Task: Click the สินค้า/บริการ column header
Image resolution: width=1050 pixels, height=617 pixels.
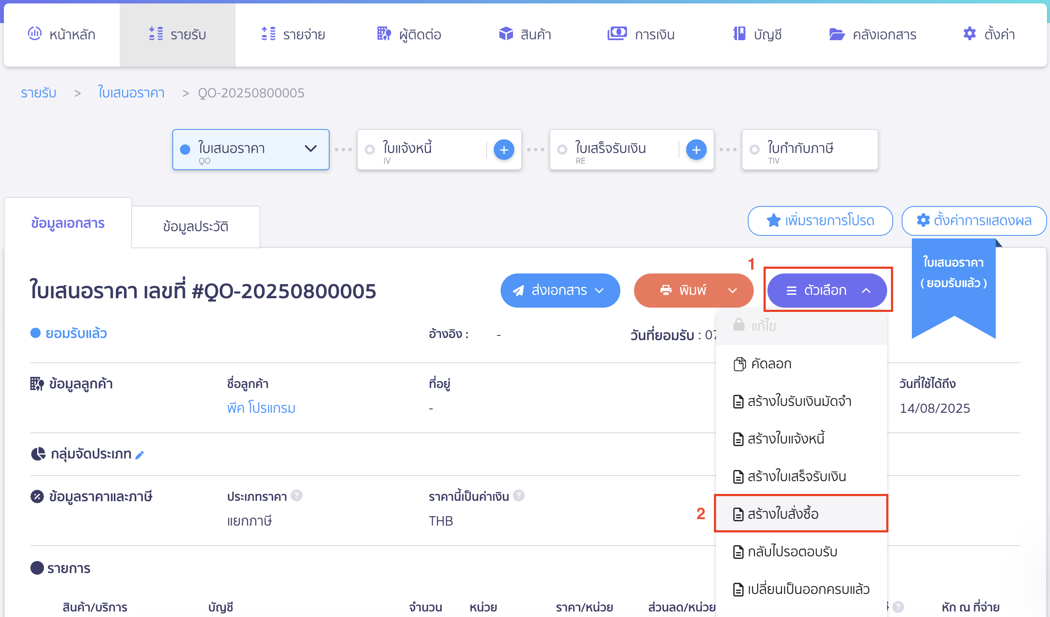Action: [x=95, y=607]
